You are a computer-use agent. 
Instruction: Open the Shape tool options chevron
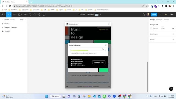(21, 15)
